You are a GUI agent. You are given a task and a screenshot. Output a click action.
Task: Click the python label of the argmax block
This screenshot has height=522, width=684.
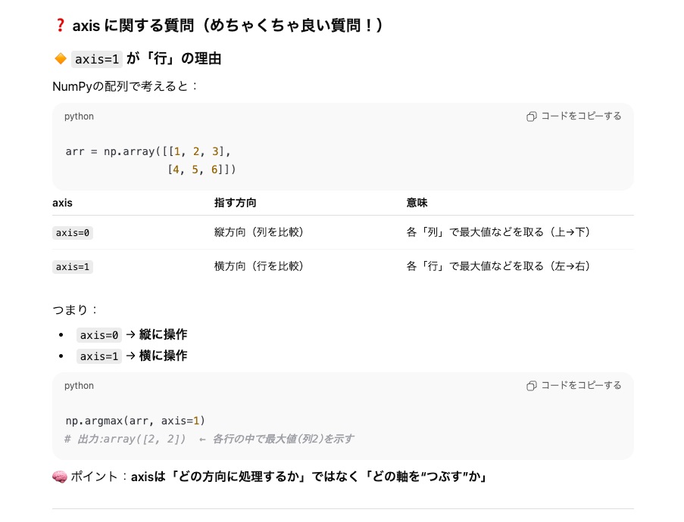pyautogui.click(x=79, y=386)
